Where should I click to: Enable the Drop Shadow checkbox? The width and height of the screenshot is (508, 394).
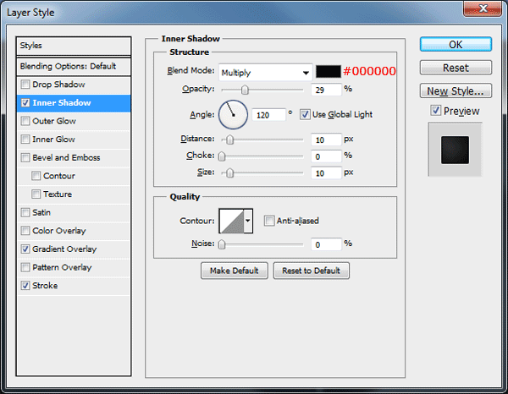(25, 85)
